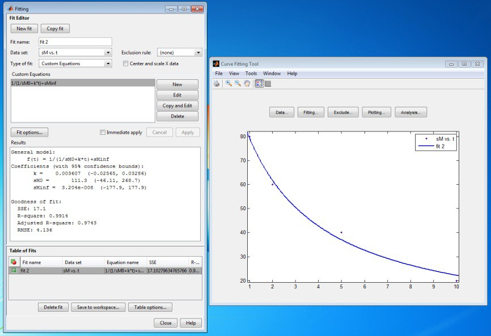Open the Data set dropdown
Screen dimensions: 491x336
pos(108,53)
